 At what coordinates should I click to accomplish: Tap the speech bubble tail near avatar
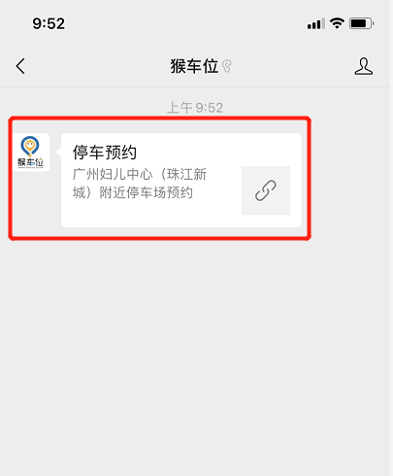tap(58, 152)
